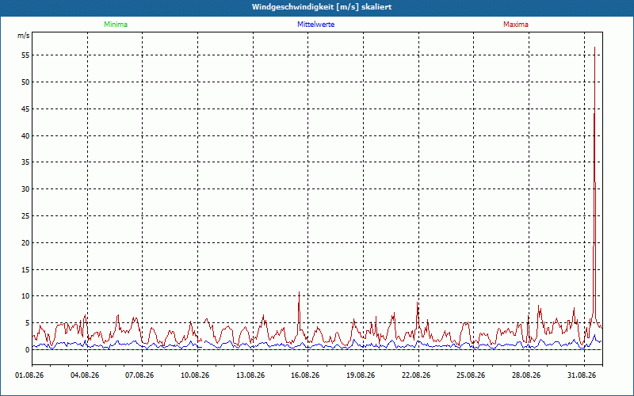Image resolution: width=634 pixels, height=396 pixels.
Task: Click the date label 04.08.26
Action: coord(85,375)
